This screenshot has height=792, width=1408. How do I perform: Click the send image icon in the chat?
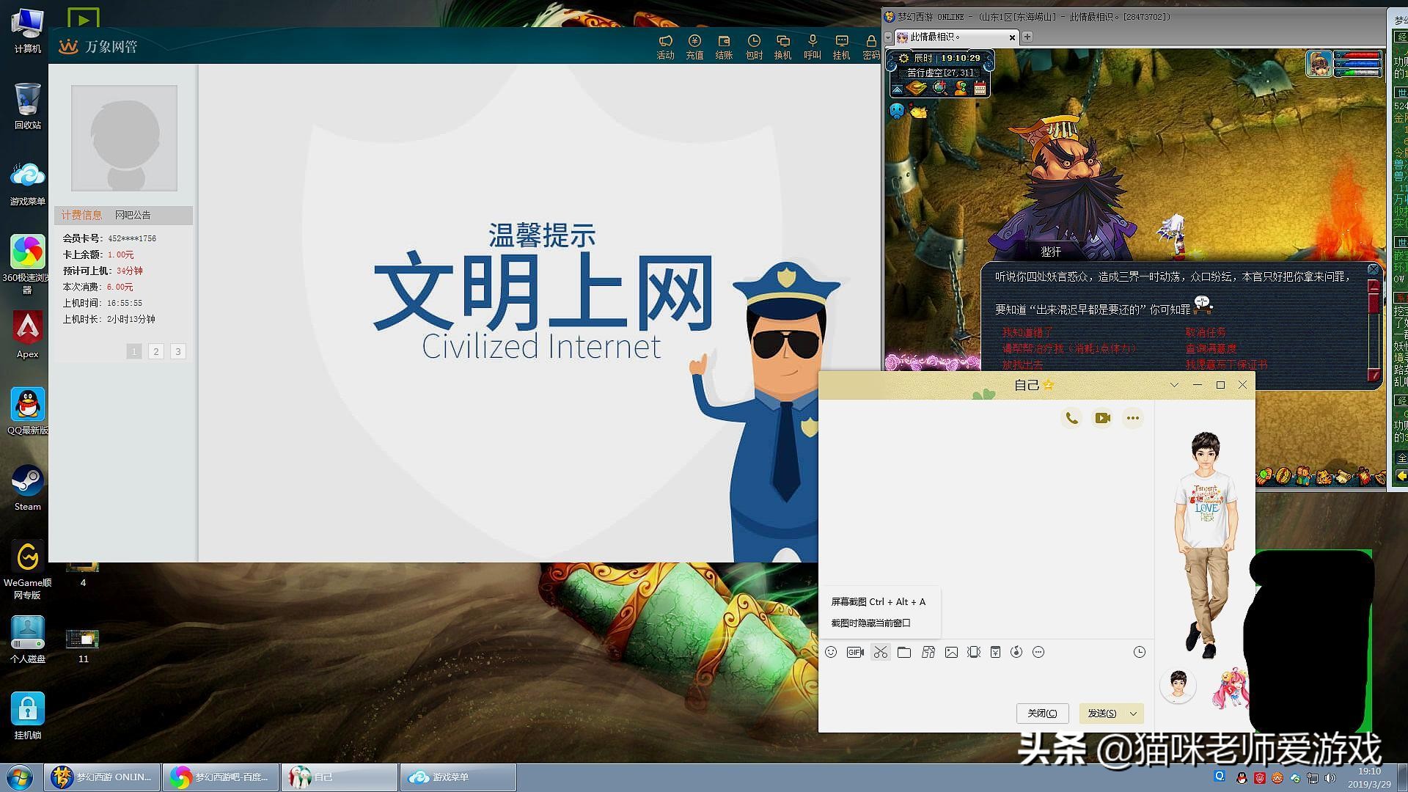click(x=953, y=652)
